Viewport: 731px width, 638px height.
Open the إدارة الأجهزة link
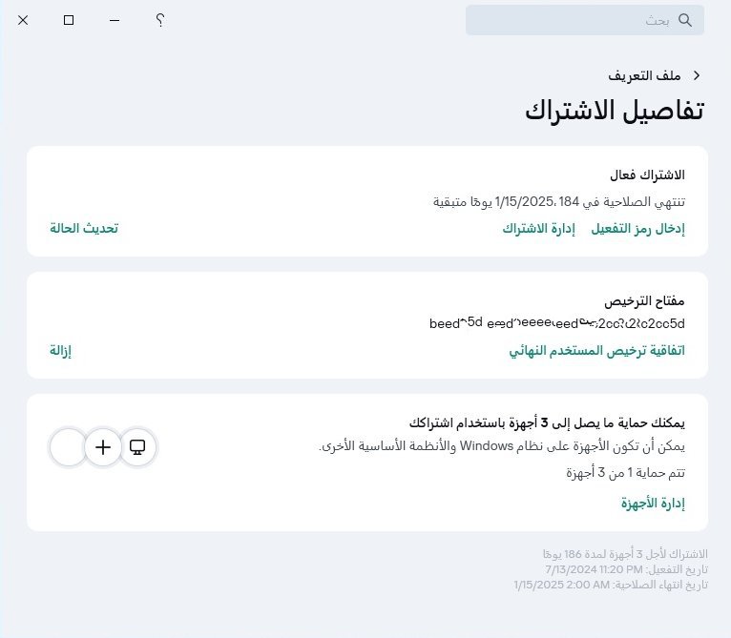(x=653, y=504)
